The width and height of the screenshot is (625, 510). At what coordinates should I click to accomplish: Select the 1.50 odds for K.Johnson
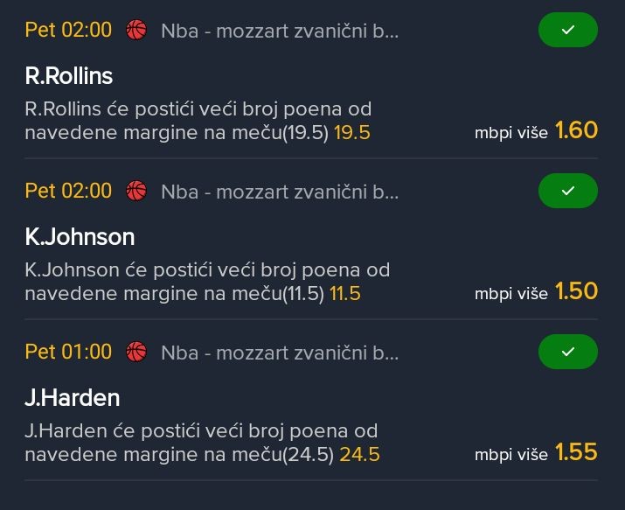[x=576, y=291]
